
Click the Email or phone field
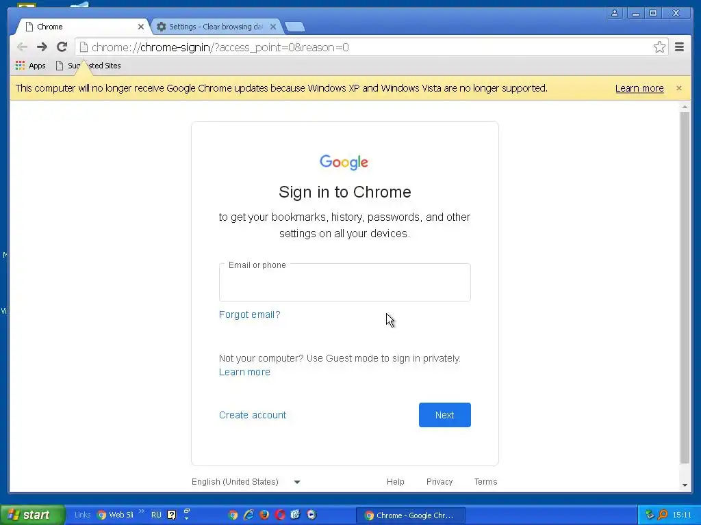pos(345,282)
